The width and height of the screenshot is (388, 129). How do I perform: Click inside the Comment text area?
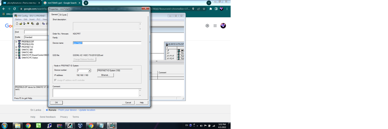[95, 93]
